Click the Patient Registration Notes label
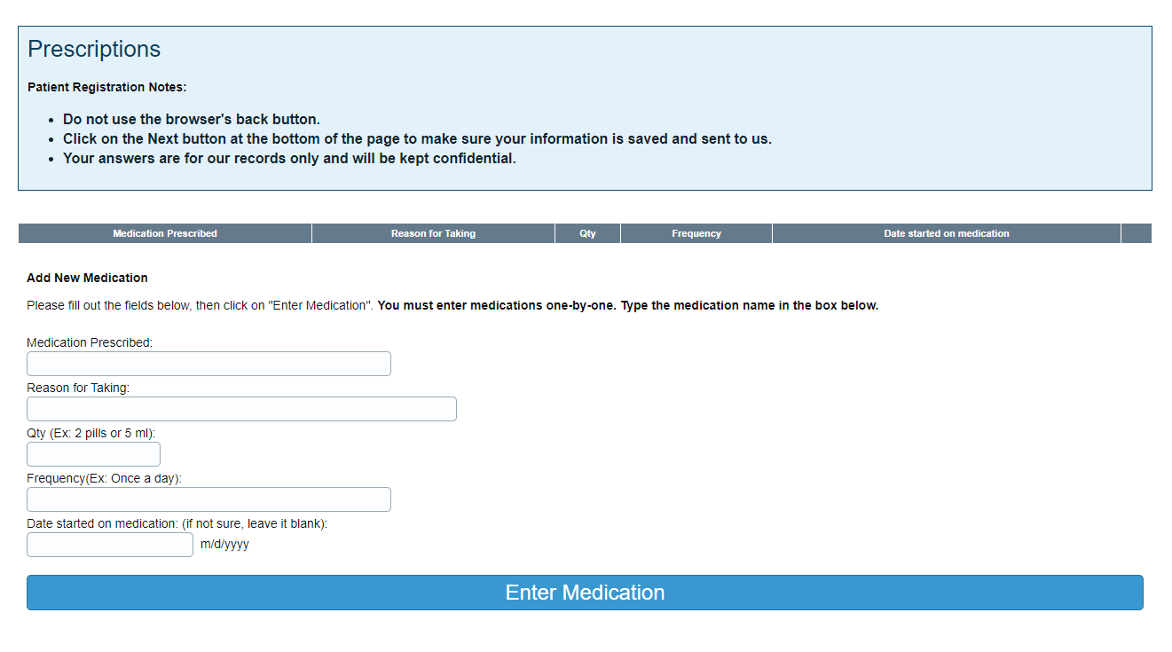Viewport: 1172px width, 652px height. pos(106,87)
